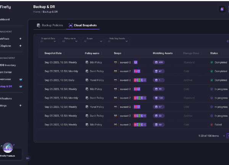The height and width of the screenshot is (165, 229).
Task: Sort by Matching Assets column header
Action: click(163, 53)
